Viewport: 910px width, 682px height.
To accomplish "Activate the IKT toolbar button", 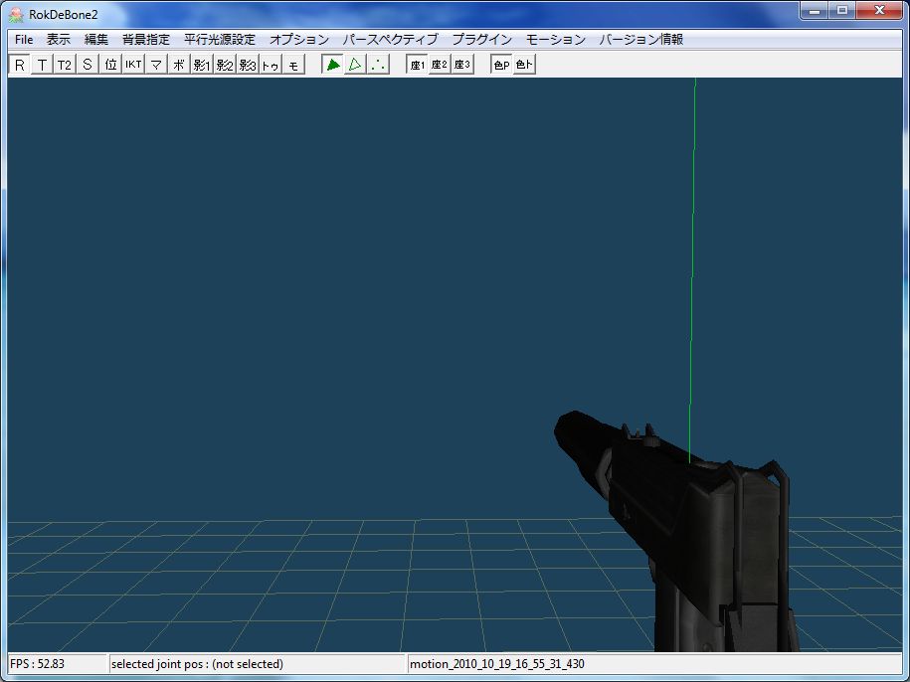I will 133,65.
